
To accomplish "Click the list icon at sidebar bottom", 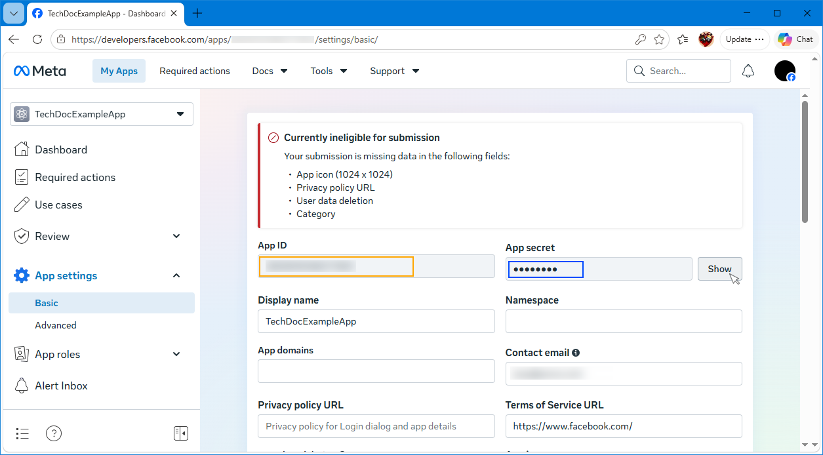I will click(x=22, y=433).
